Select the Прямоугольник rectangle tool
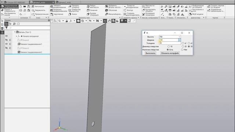This screenshot has height=132, width=235. 40,14
